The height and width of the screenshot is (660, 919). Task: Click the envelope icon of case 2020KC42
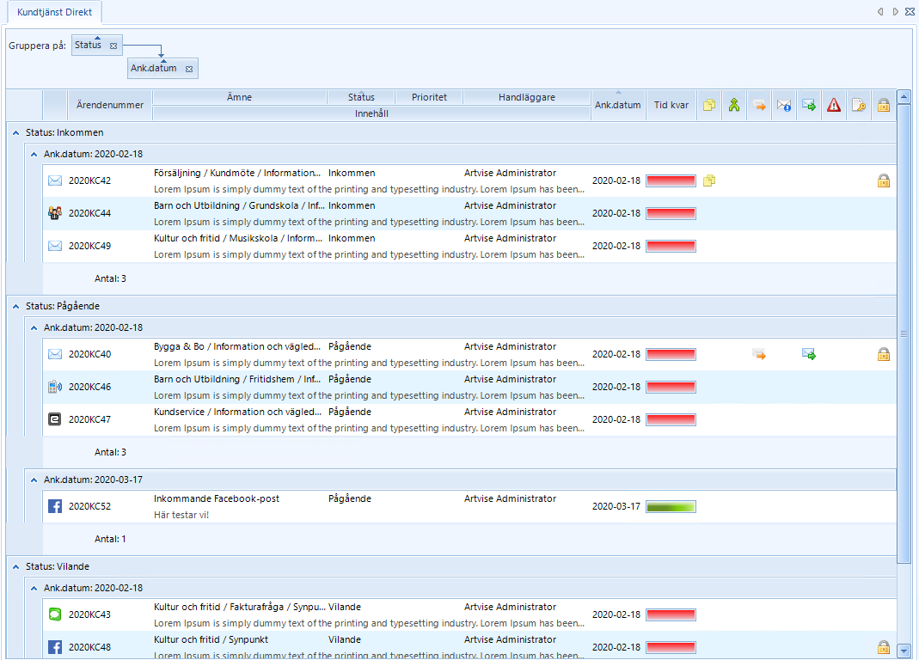coord(54,180)
